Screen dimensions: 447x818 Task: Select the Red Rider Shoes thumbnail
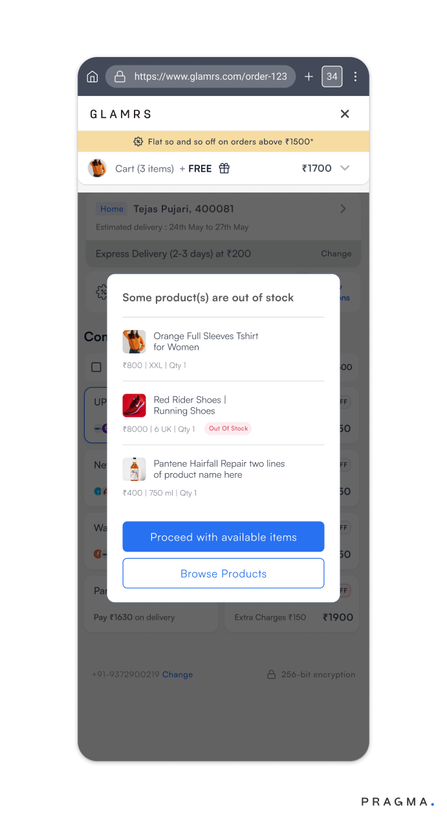coord(134,405)
